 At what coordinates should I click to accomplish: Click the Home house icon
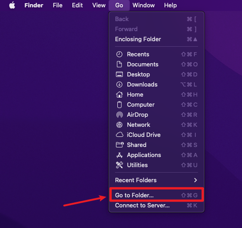click(x=119, y=94)
